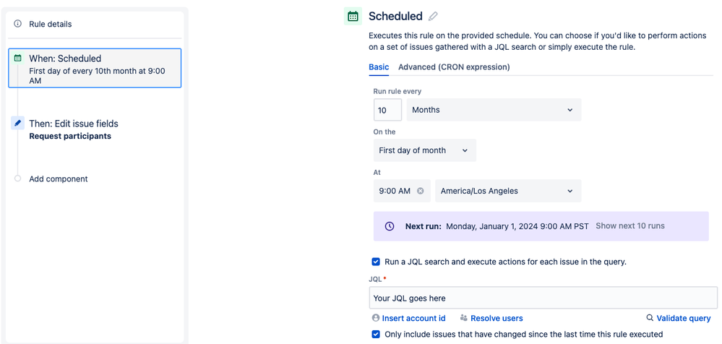
Task: Click the Resolve users link
Action: (491, 318)
